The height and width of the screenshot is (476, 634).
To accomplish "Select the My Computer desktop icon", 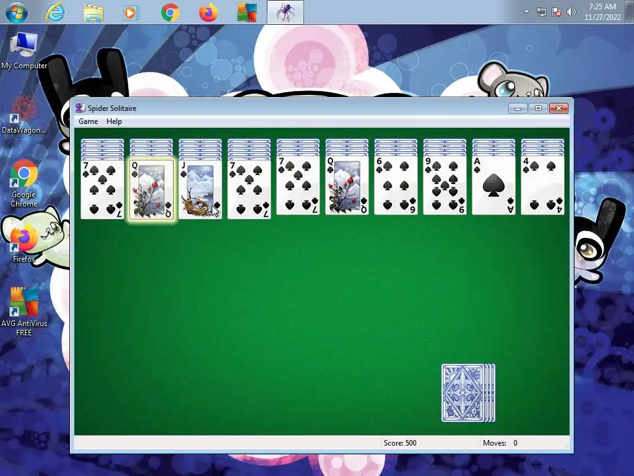I will [24, 51].
